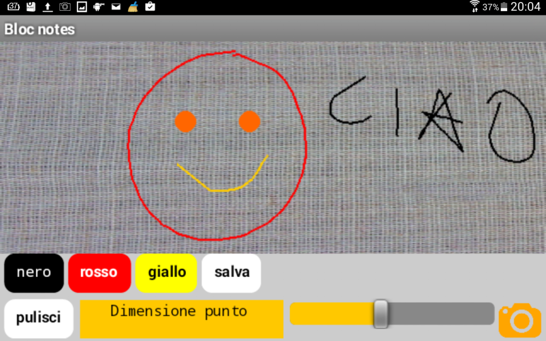This screenshot has height=341, width=546.
Task: Click the gray unfilled part of slider
Action: pos(443,313)
